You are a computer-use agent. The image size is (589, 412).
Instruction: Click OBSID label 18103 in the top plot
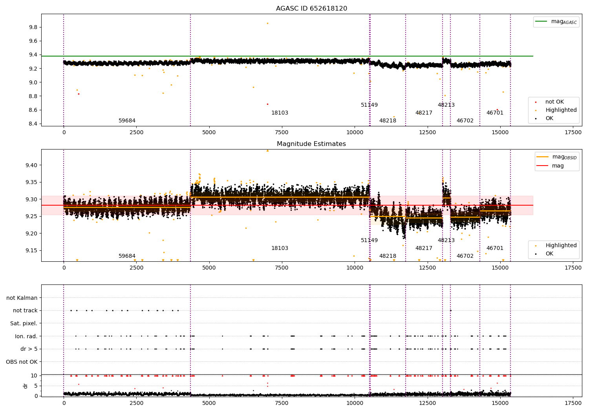coord(280,113)
